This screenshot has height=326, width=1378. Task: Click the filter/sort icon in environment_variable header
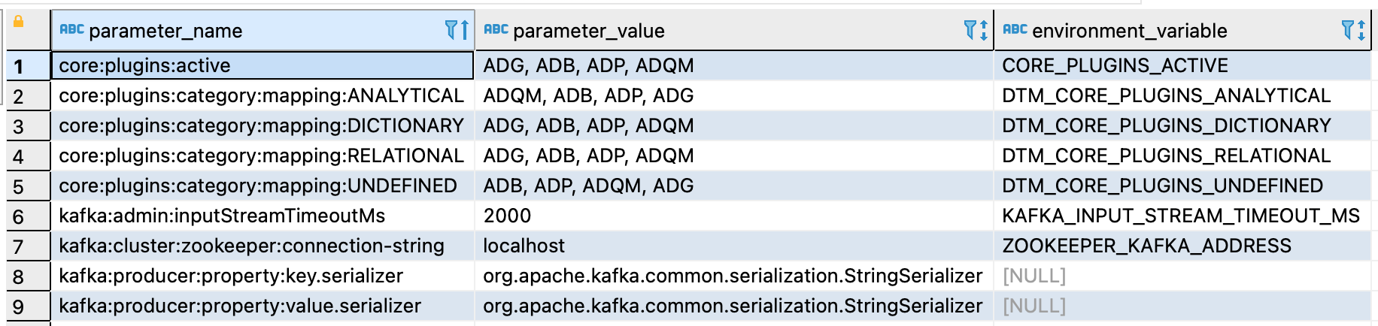[1353, 30]
